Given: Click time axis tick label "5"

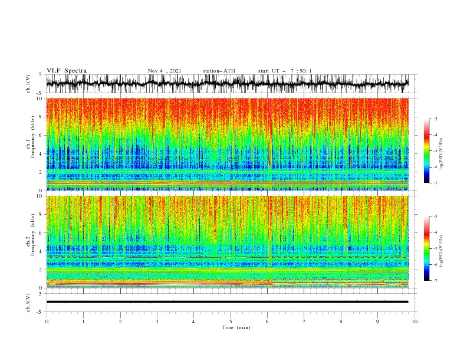Looking at the screenshot, I should [231, 321].
